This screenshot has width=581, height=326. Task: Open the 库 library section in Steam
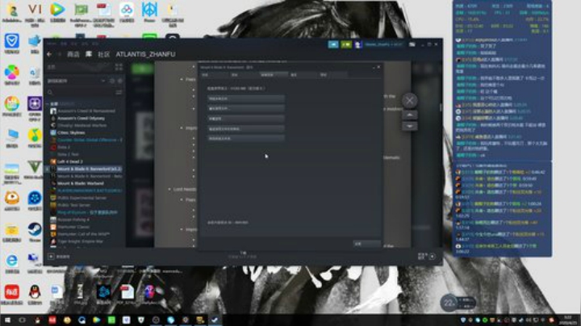click(89, 54)
